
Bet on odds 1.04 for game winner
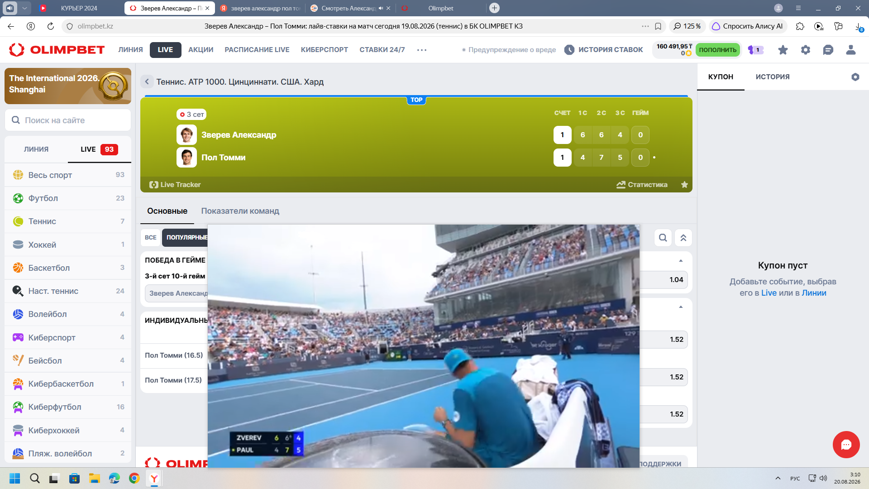point(664,280)
